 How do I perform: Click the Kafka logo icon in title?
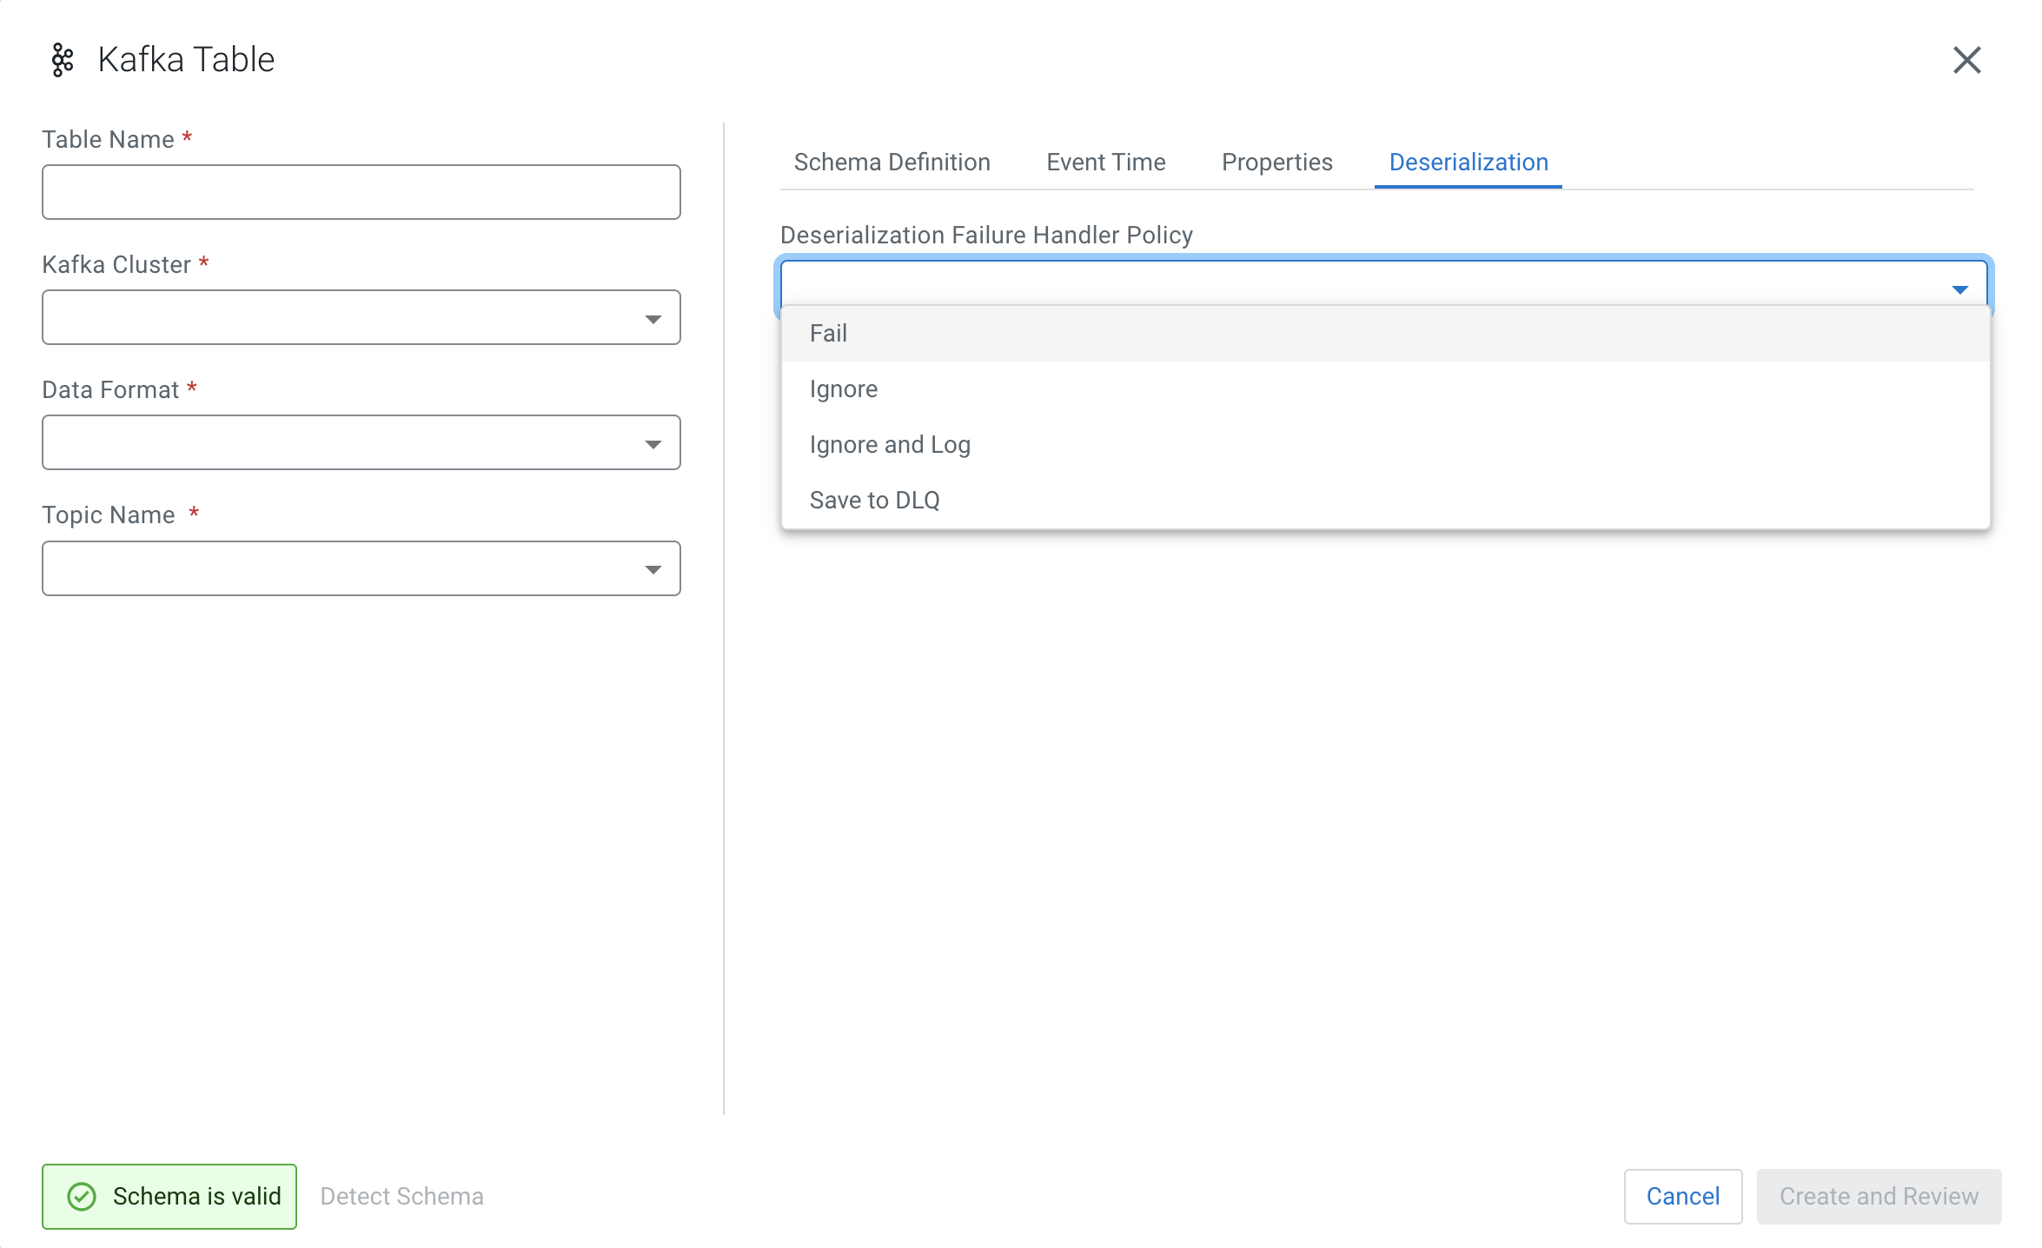coord(62,60)
